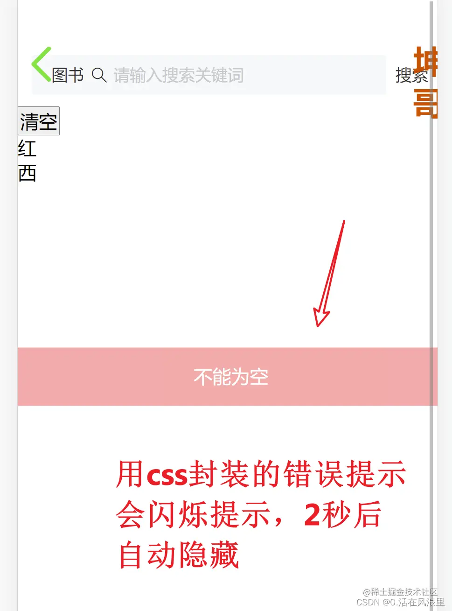Viewport: 452px width, 611px height.
Task: Click the magnifier icon in search bar
Action: point(99,75)
